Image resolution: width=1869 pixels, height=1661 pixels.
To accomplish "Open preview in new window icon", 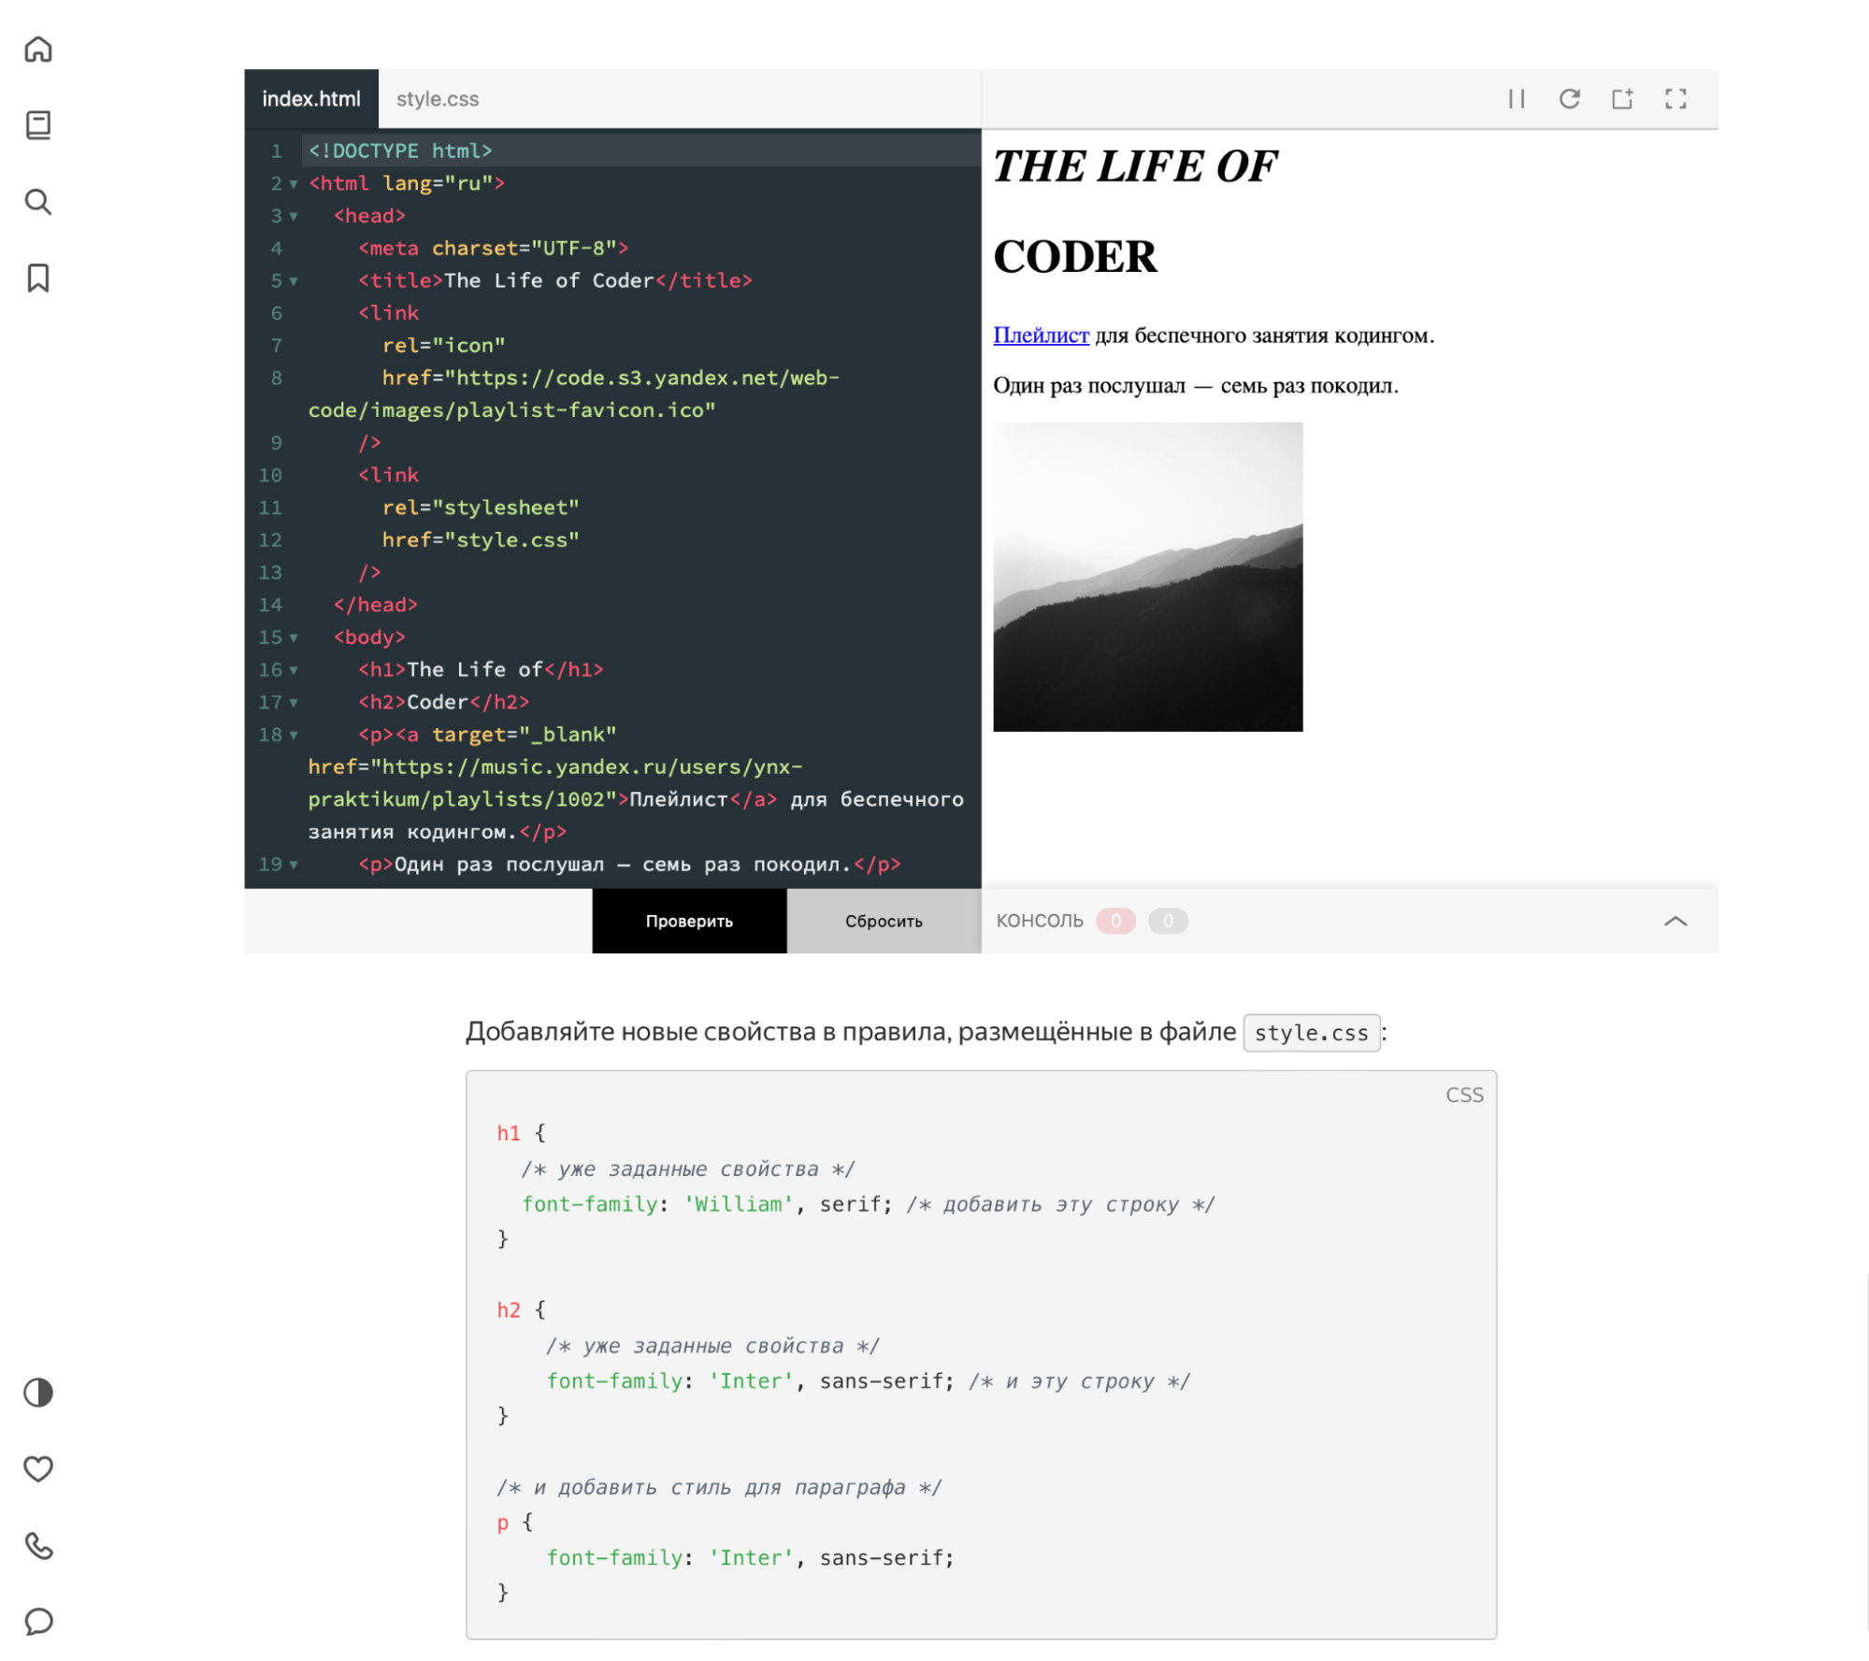I will pos(1622,99).
